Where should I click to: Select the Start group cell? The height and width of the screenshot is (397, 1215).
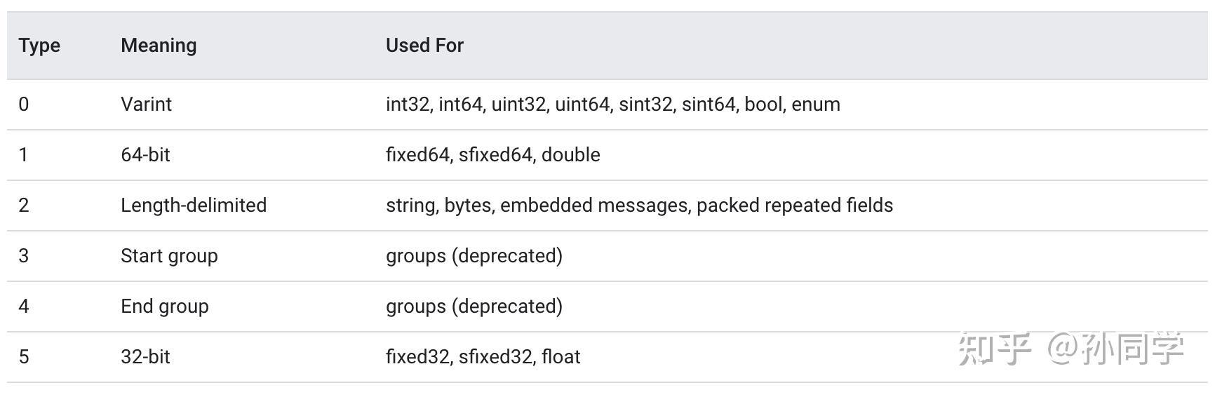[x=169, y=256]
